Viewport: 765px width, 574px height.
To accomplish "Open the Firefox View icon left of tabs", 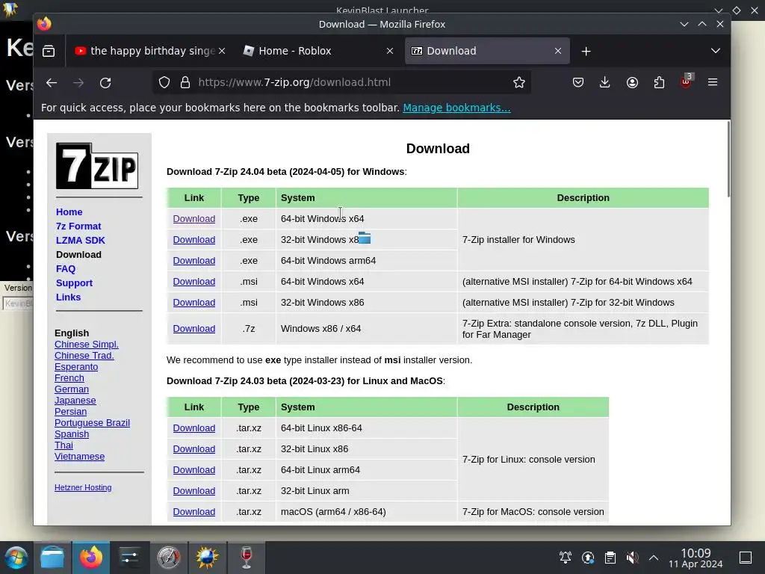I will [49, 51].
